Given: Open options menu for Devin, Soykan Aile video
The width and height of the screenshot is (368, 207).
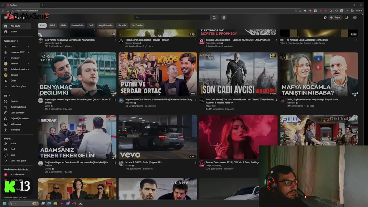Looking at the screenshot, I should pyautogui.click(x=357, y=100).
